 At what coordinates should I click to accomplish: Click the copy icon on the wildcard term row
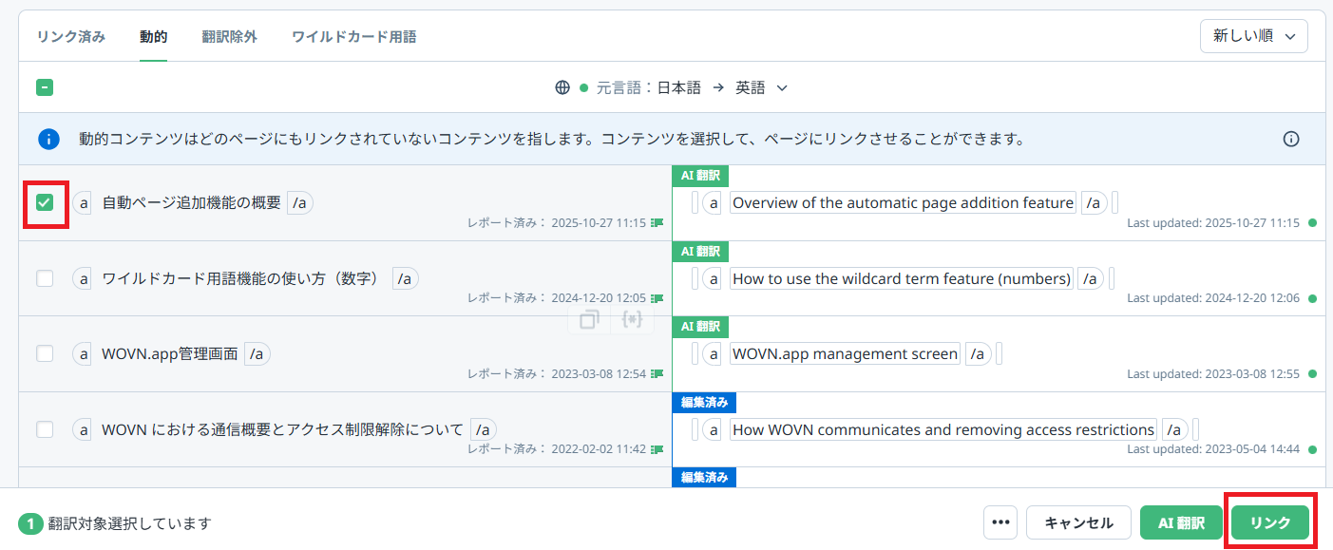(x=587, y=320)
